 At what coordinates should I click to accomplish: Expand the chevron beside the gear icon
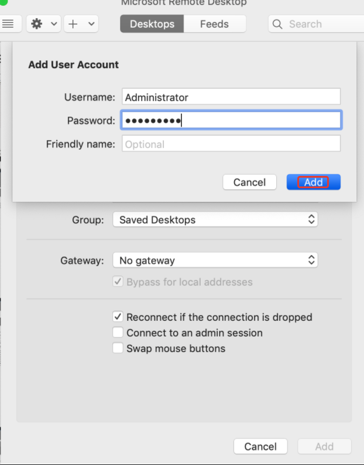54,24
